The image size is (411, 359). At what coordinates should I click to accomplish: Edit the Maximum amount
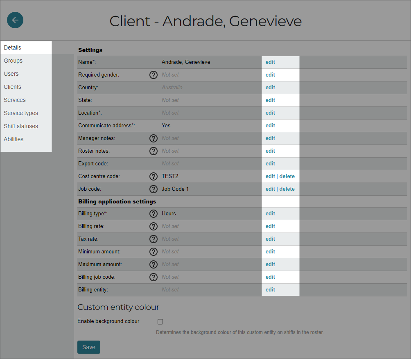270,264
